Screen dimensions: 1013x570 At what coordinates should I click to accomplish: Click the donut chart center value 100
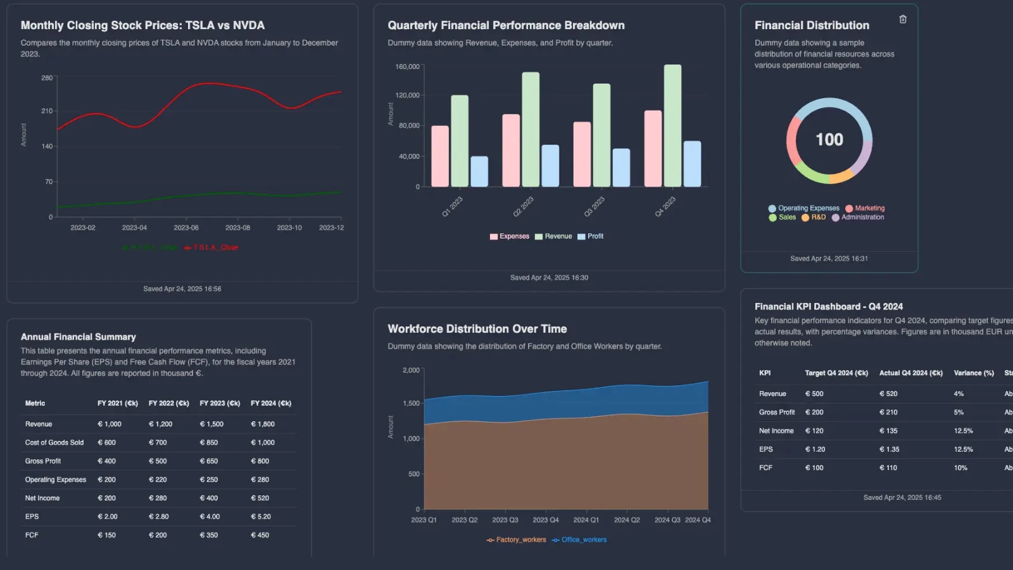pos(829,140)
